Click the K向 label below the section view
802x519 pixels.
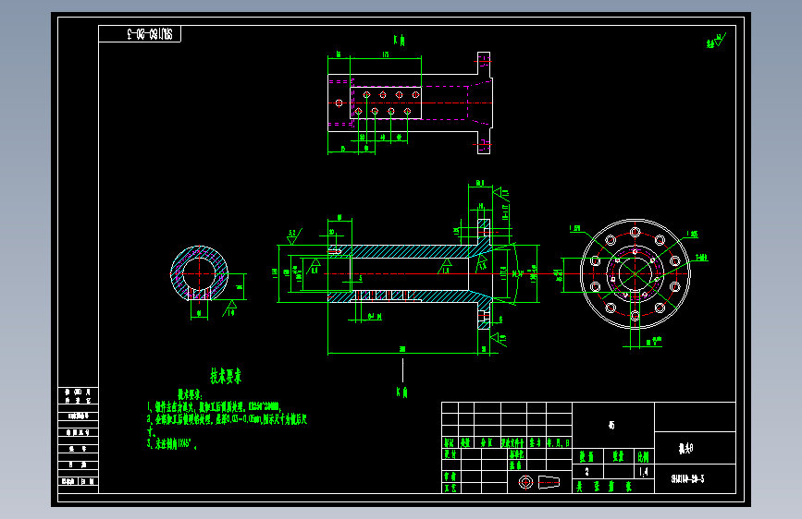pyautogui.click(x=402, y=392)
